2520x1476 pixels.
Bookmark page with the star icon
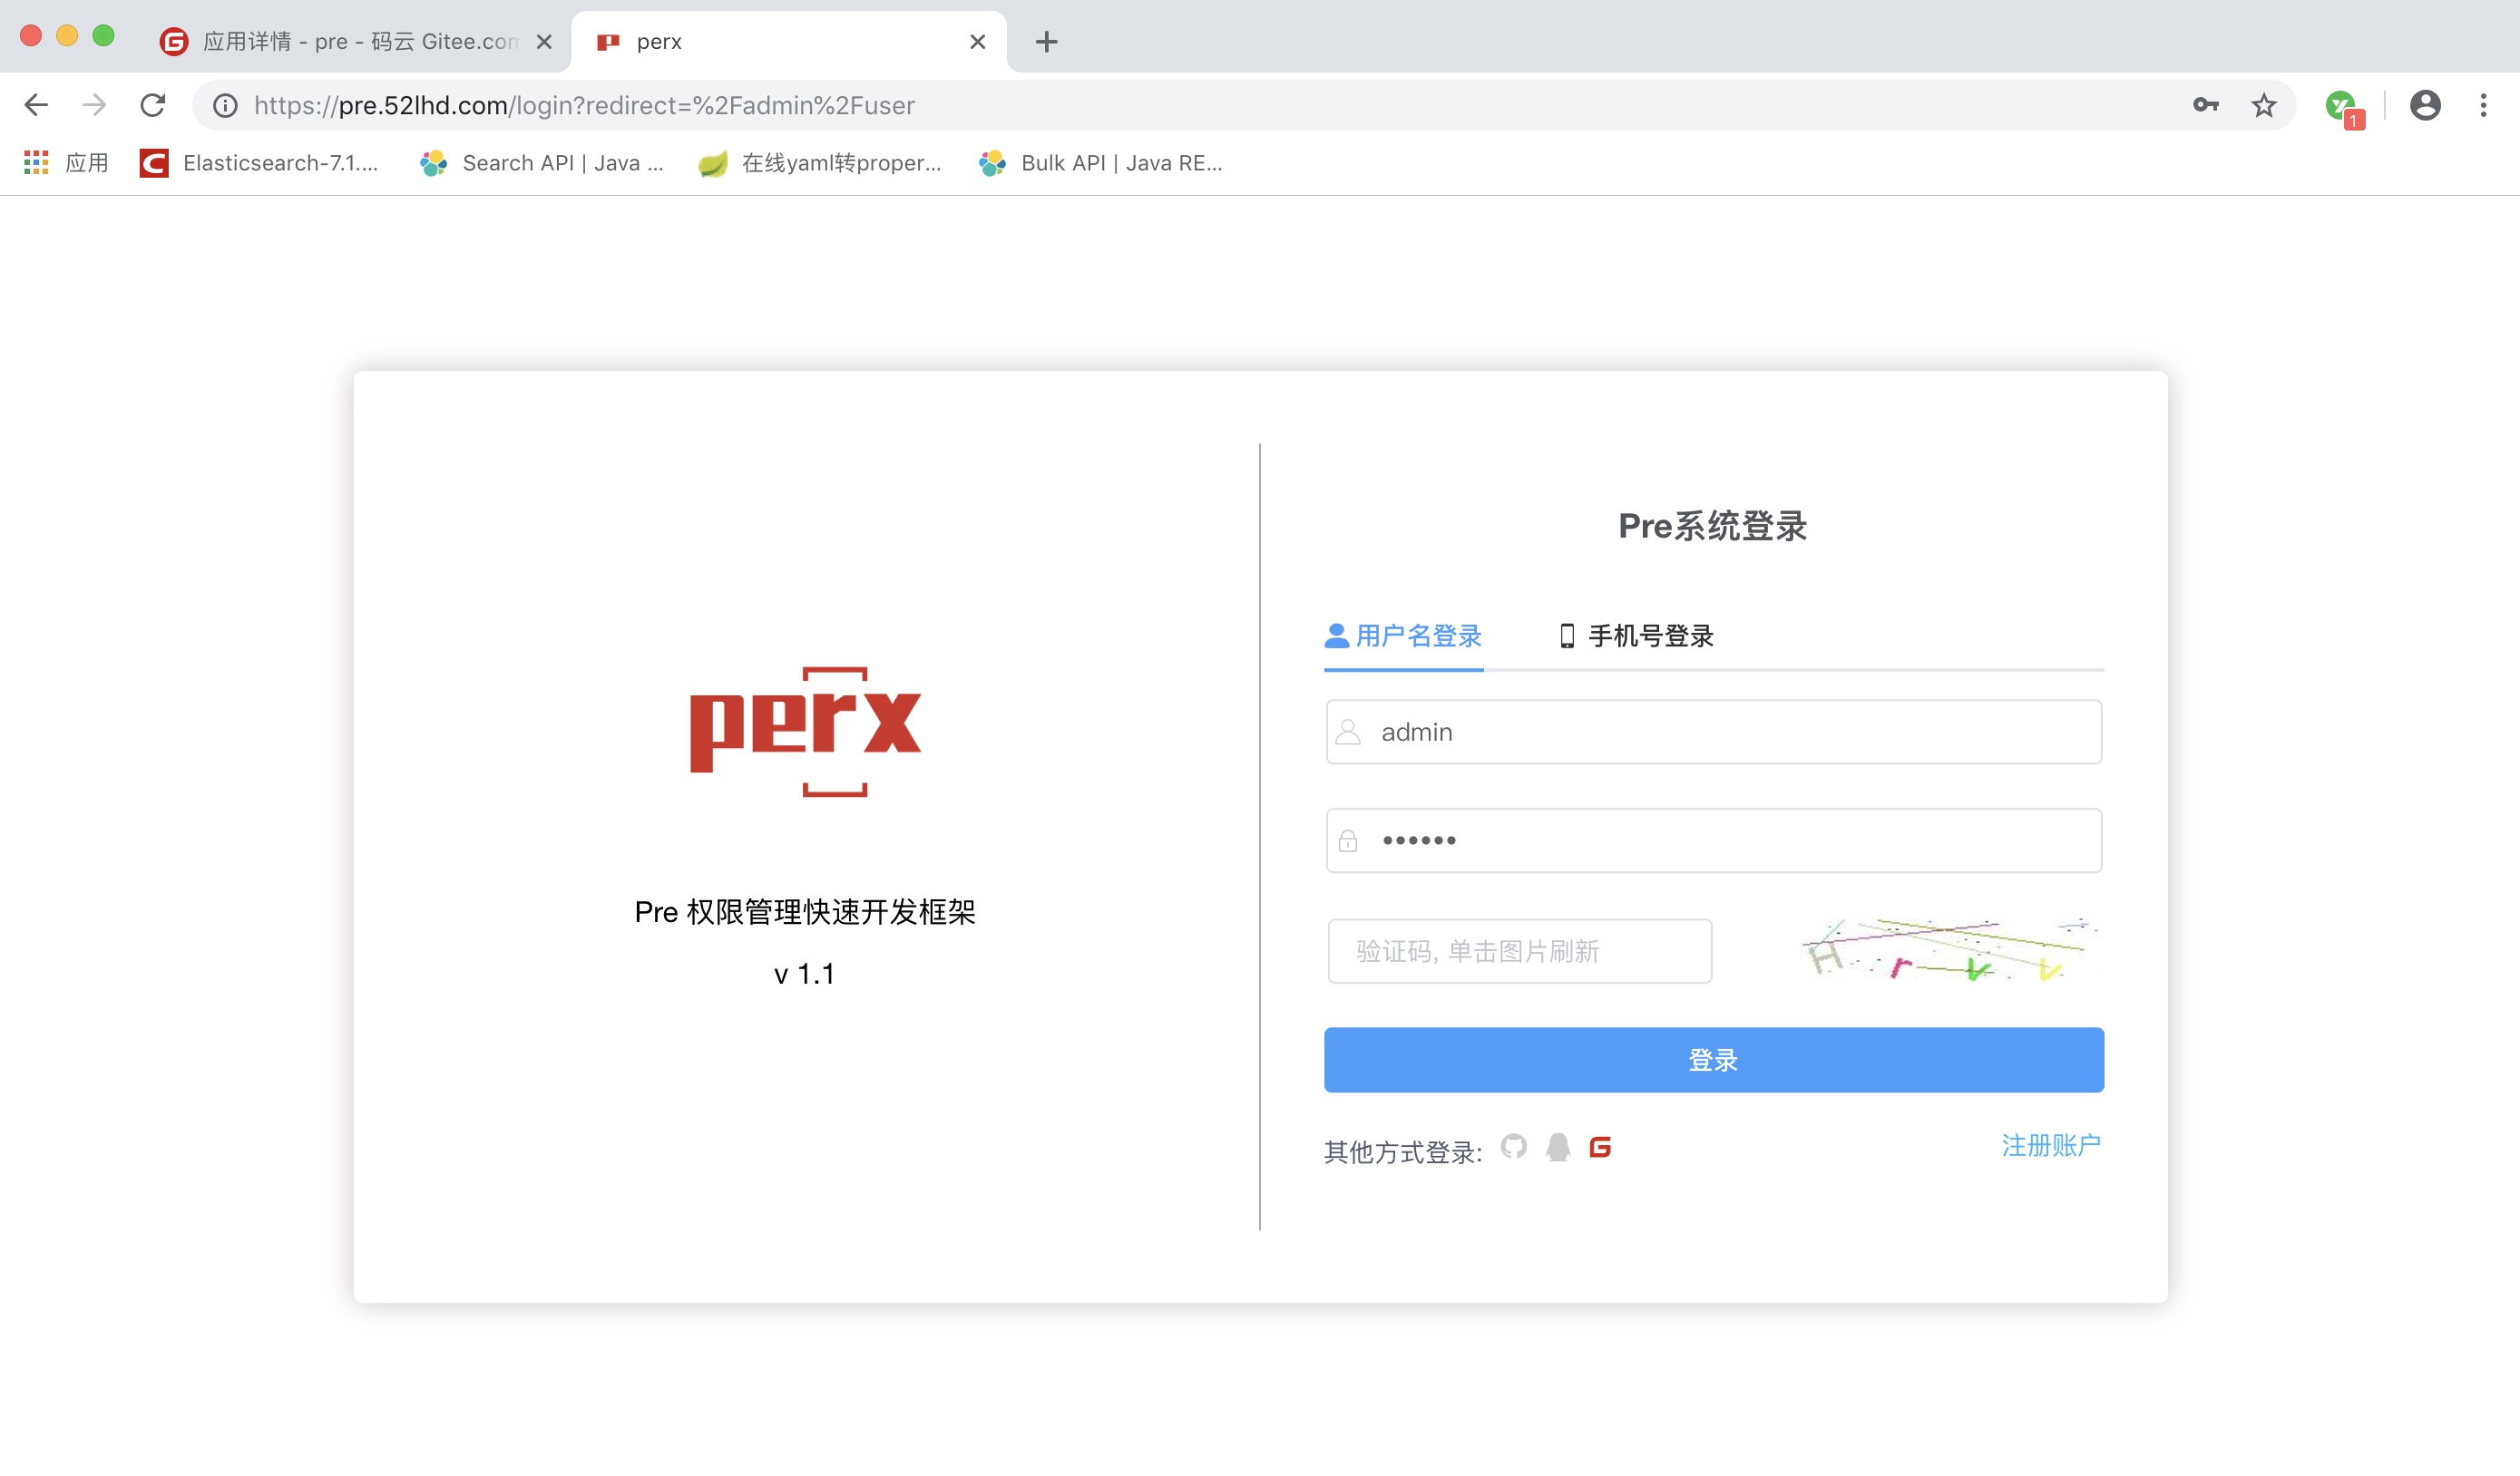tap(2263, 105)
